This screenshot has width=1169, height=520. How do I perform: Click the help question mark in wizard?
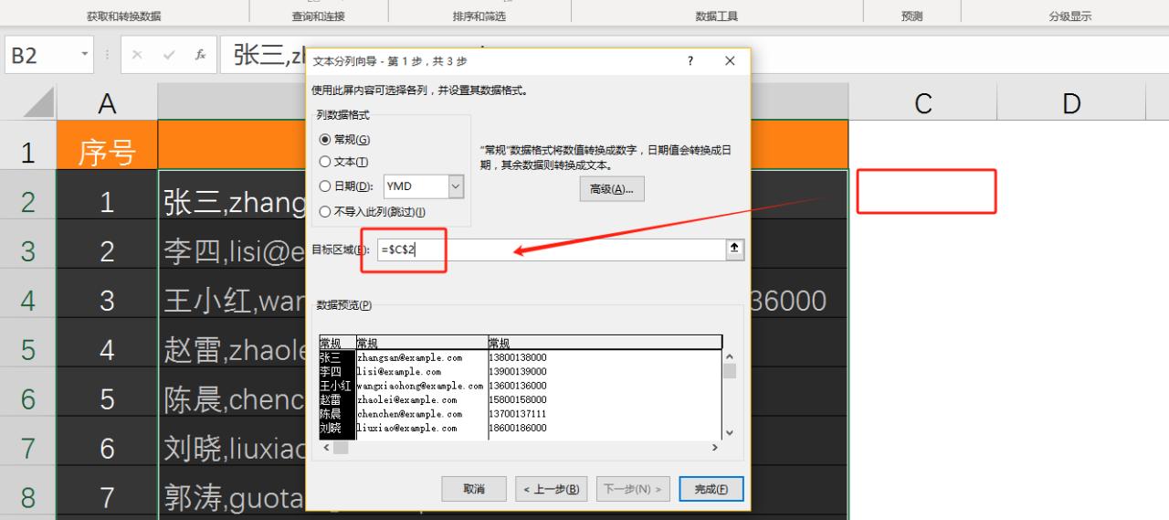pos(690,61)
